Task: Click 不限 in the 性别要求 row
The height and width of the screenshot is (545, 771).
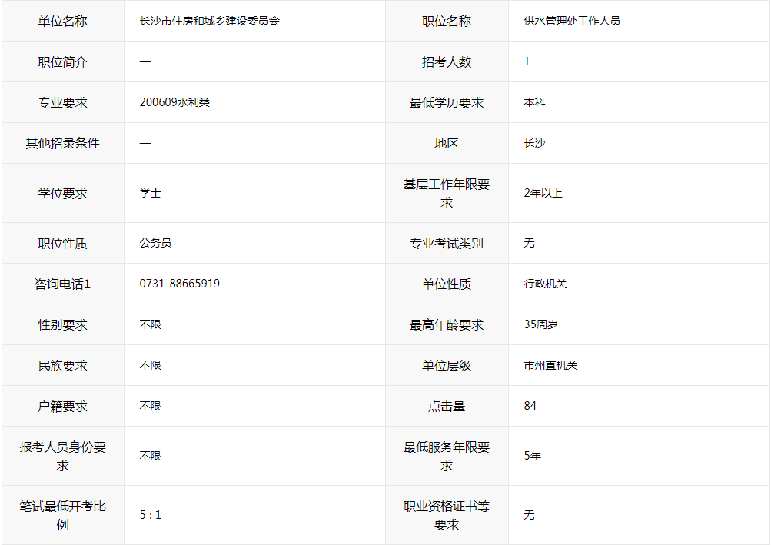Action: [x=151, y=324]
